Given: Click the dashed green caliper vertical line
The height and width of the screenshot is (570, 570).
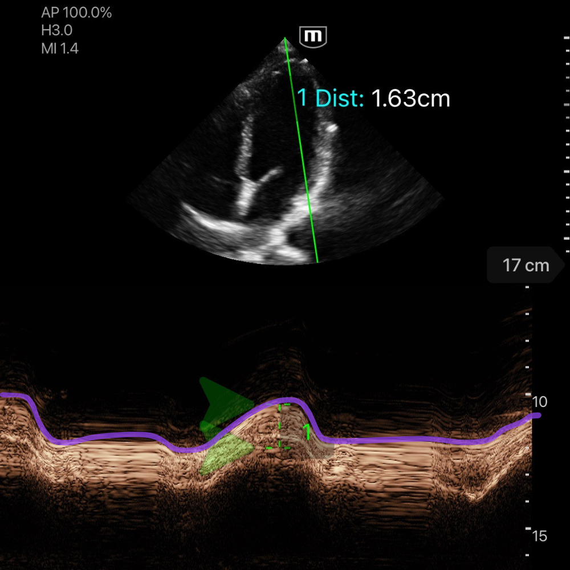Looking at the screenshot, I should click(x=280, y=426).
